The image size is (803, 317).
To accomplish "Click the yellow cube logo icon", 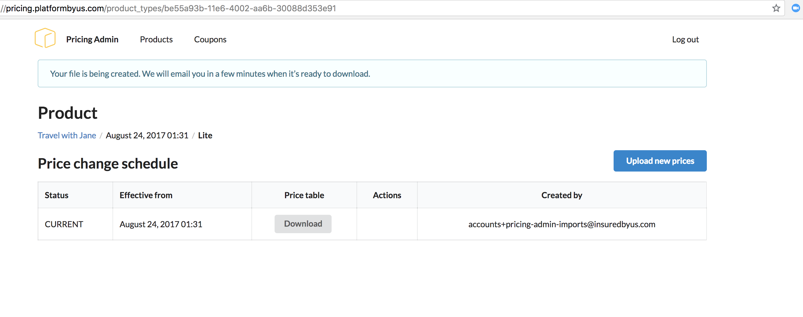I will point(45,38).
